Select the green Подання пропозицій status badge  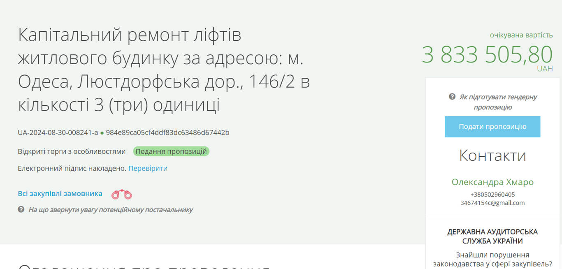171,151
